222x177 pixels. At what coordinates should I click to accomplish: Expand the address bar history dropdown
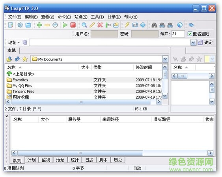click(193, 42)
